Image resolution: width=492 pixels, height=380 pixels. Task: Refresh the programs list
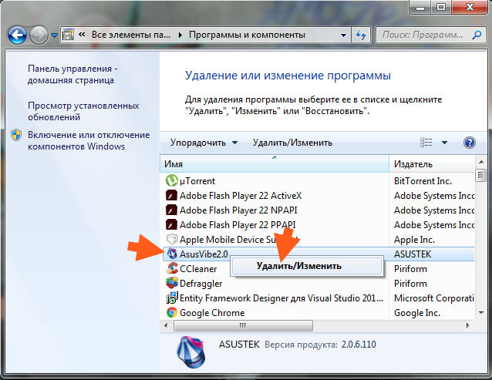point(361,35)
